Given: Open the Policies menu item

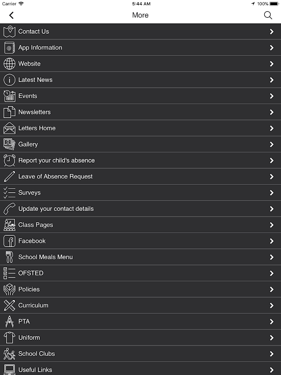Looking at the screenshot, I should tap(29, 289).
